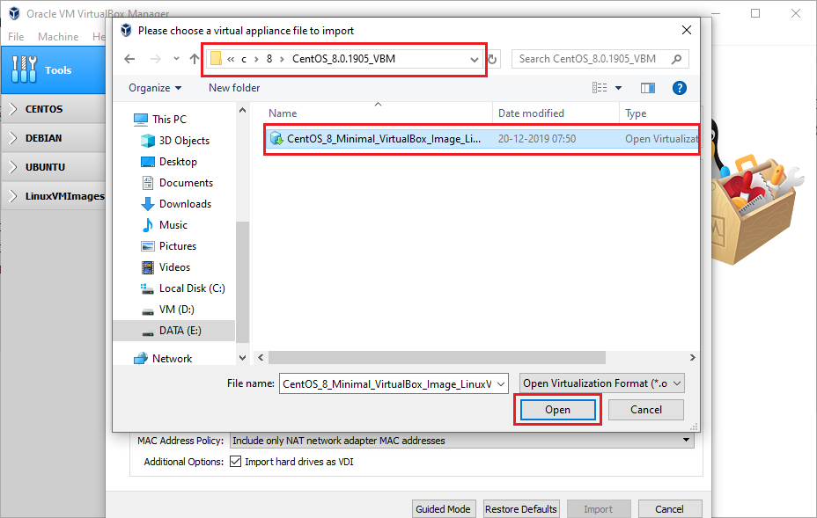Close the file import dialog
The image size is (817, 518).
point(687,30)
